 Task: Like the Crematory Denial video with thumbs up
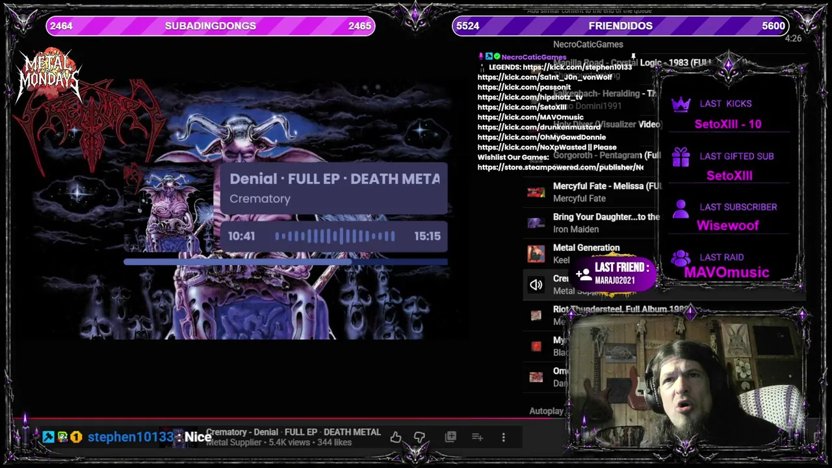click(x=395, y=437)
